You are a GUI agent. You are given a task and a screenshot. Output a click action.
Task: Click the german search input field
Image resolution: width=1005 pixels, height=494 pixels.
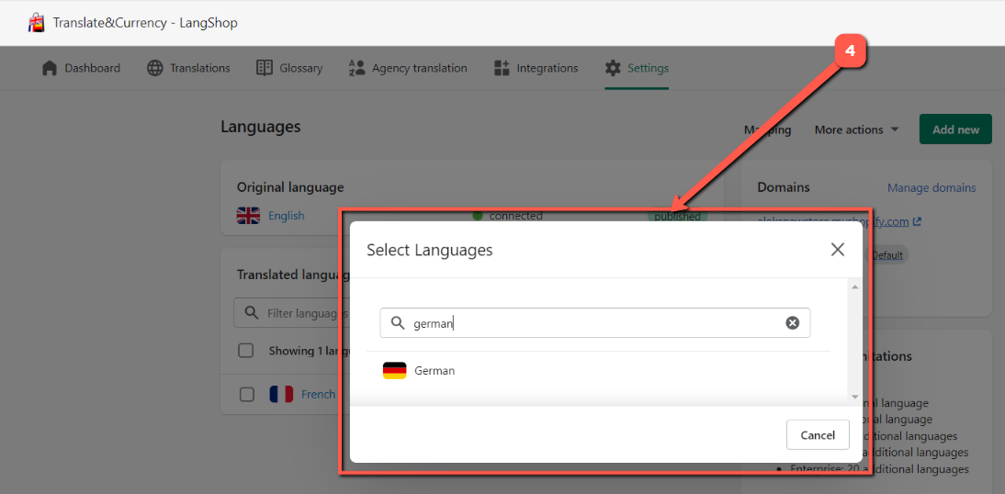[594, 323]
